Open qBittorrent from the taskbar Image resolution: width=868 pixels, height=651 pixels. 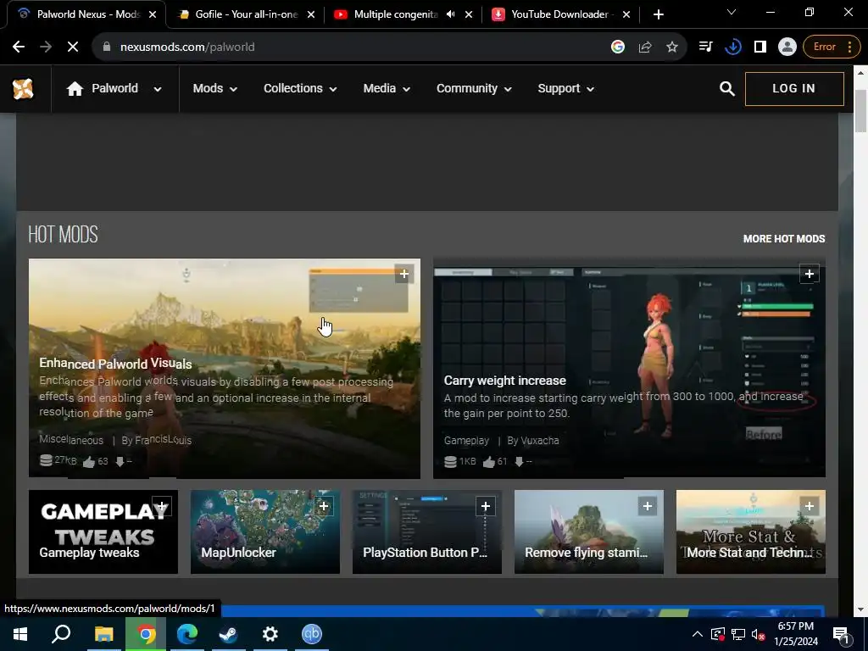pos(312,634)
